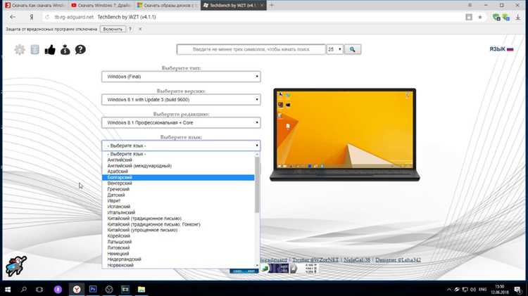Select highlighted 'Болгарский' language option
The height and width of the screenshot is (296, 528).
[178, 177]
